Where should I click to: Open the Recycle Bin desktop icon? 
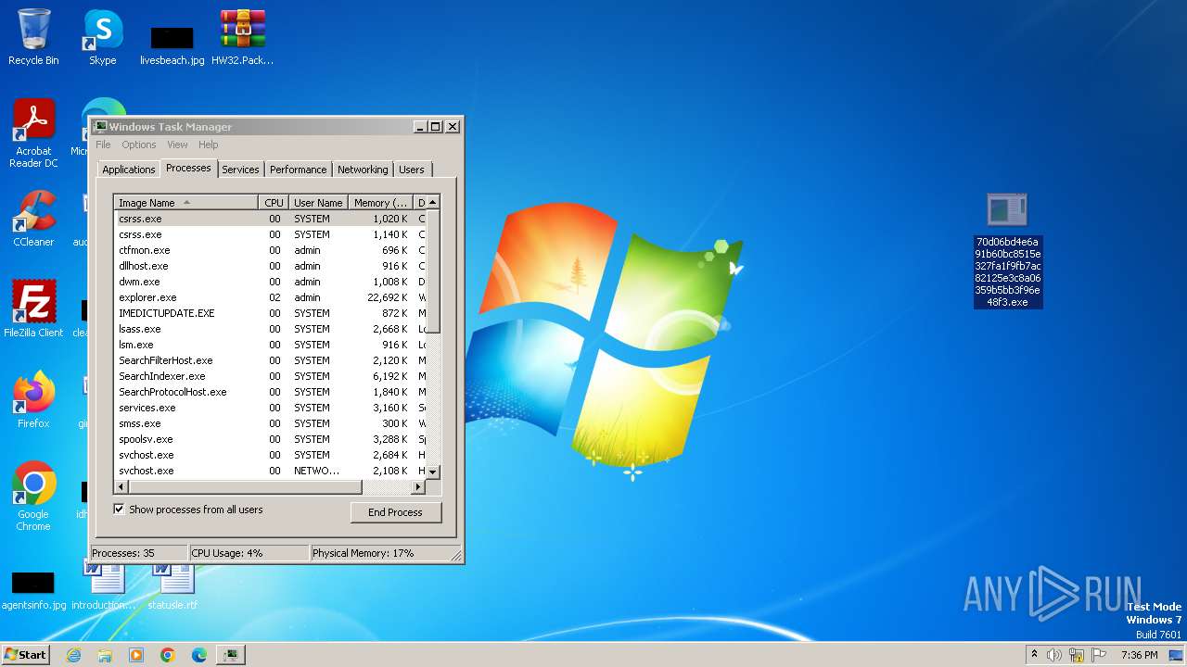[33, 37]
